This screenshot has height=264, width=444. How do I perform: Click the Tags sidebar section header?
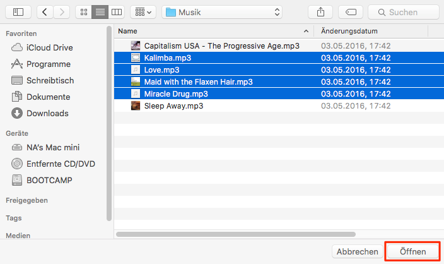[x=14, y=218]
